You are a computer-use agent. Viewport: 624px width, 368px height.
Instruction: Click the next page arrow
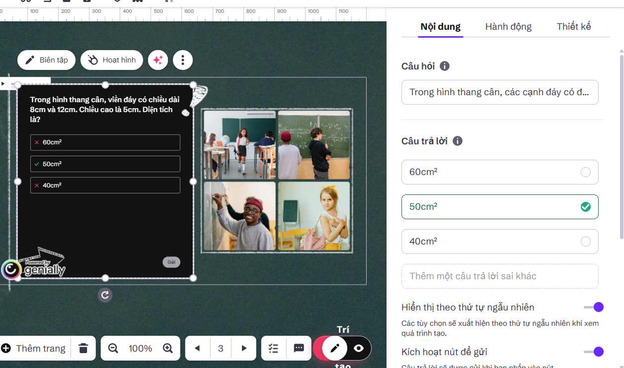pos(244,348)
